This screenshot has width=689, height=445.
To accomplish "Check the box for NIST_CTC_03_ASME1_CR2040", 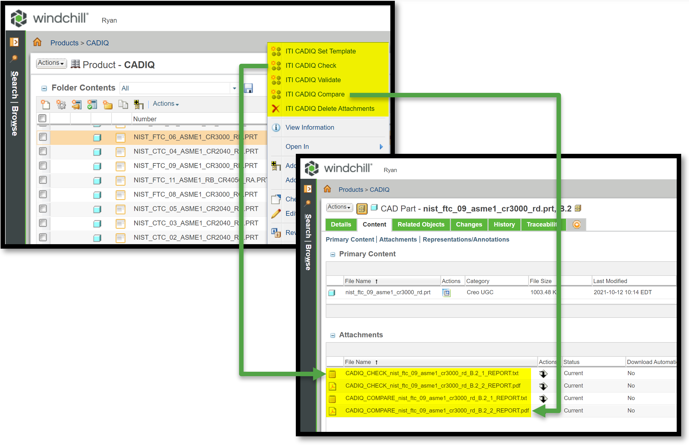I will 43,223.
